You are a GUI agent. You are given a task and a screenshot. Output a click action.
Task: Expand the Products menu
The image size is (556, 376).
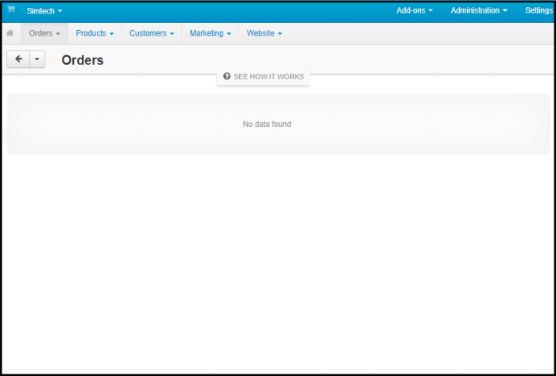coord(95,33)
